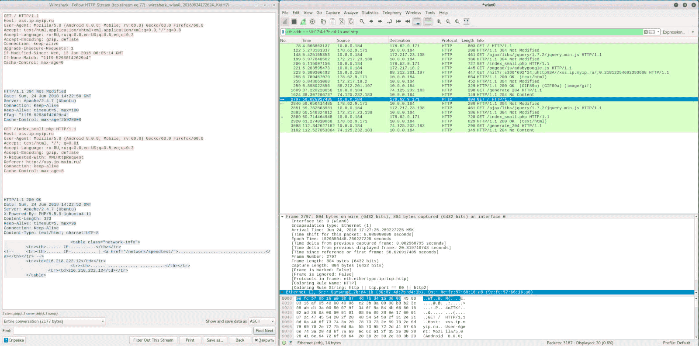Collapse the Frame 2797 details tree
This screenshot has width=699, height=346.
(282, 217)
